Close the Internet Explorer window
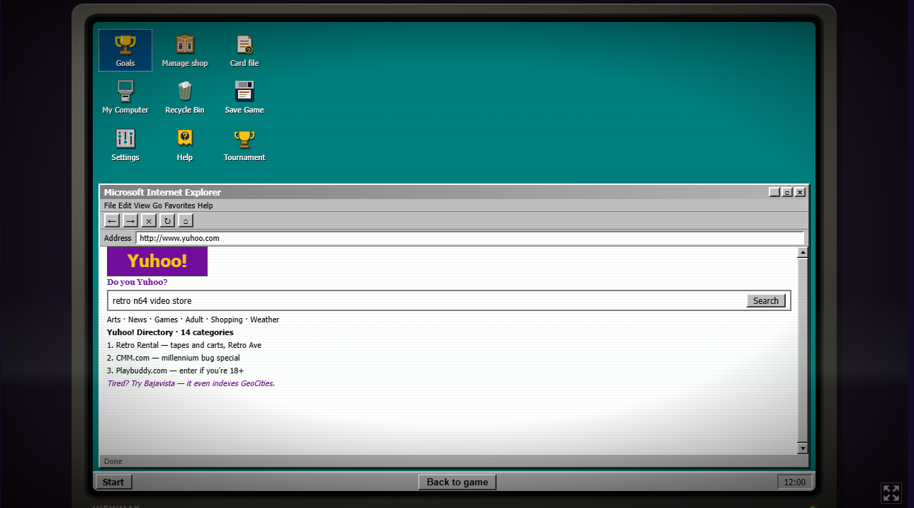The height and width of the screenshot is (508, 914). pos(800,192)
